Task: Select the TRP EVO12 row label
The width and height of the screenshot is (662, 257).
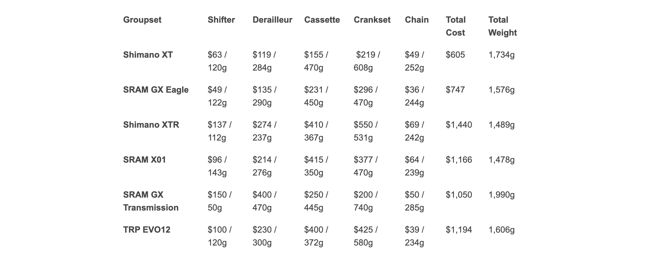Action: pos(146,230)
